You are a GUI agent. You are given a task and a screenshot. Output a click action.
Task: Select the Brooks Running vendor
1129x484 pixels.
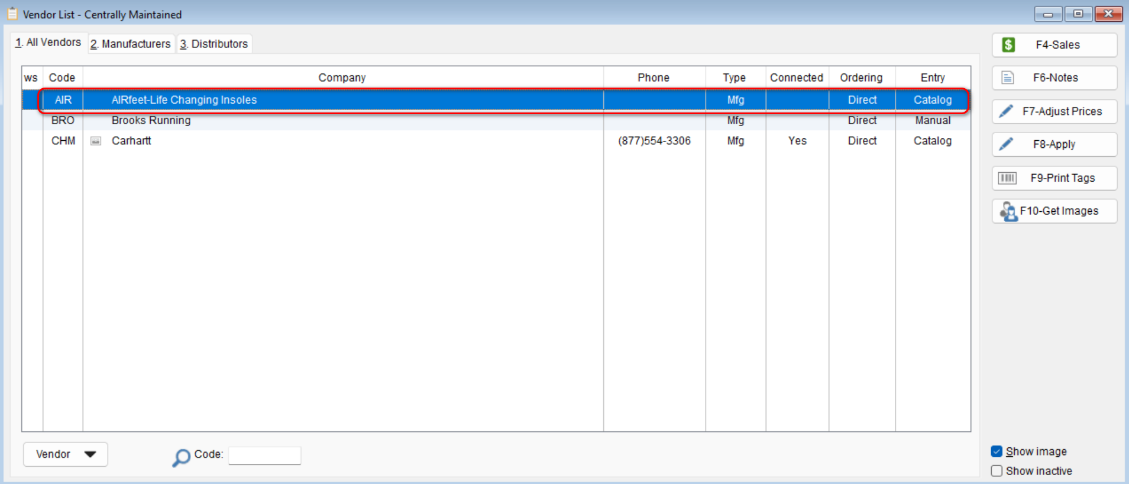coord(151,120)
